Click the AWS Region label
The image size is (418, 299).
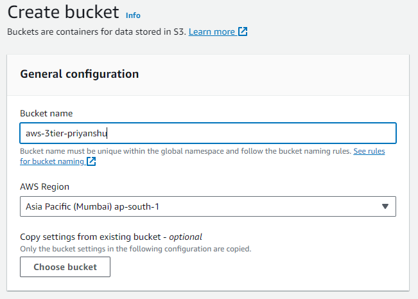click(x=44, y=186)
